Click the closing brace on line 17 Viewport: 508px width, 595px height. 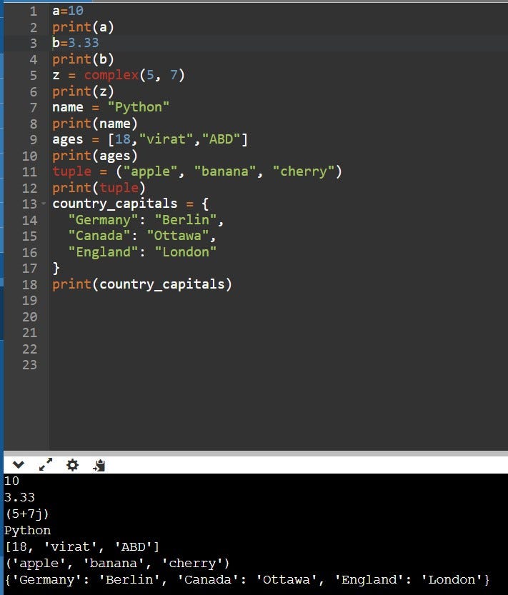(x=56, y=269)
